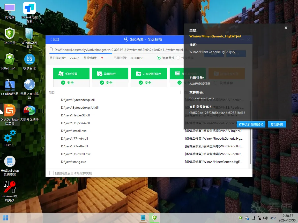This screenshot has width=298, height=223.
Task: Click the 项目 column header
Action: tap(51, 93)
